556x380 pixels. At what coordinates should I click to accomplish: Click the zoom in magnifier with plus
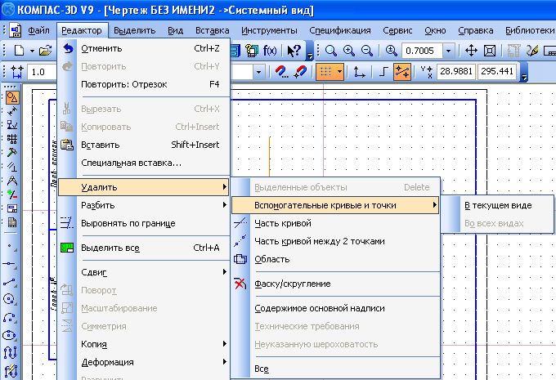pyautogui.click(x=349, y=51)
